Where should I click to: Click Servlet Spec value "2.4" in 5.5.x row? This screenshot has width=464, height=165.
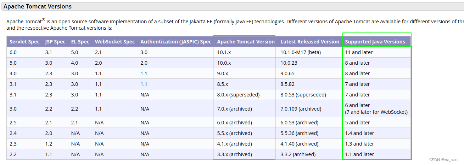[x=13, y=133]
